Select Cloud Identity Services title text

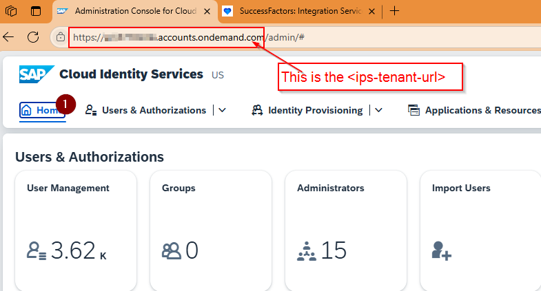point(131,74)
